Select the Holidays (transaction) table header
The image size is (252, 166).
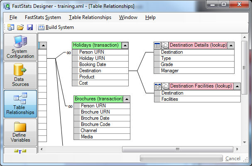pos(97,45)
